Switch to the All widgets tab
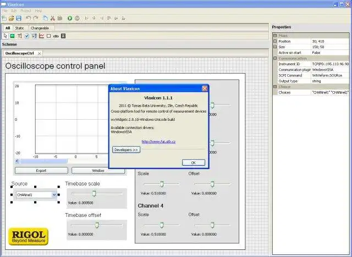This screenshot has width=352, height=257. click(8, 28)
